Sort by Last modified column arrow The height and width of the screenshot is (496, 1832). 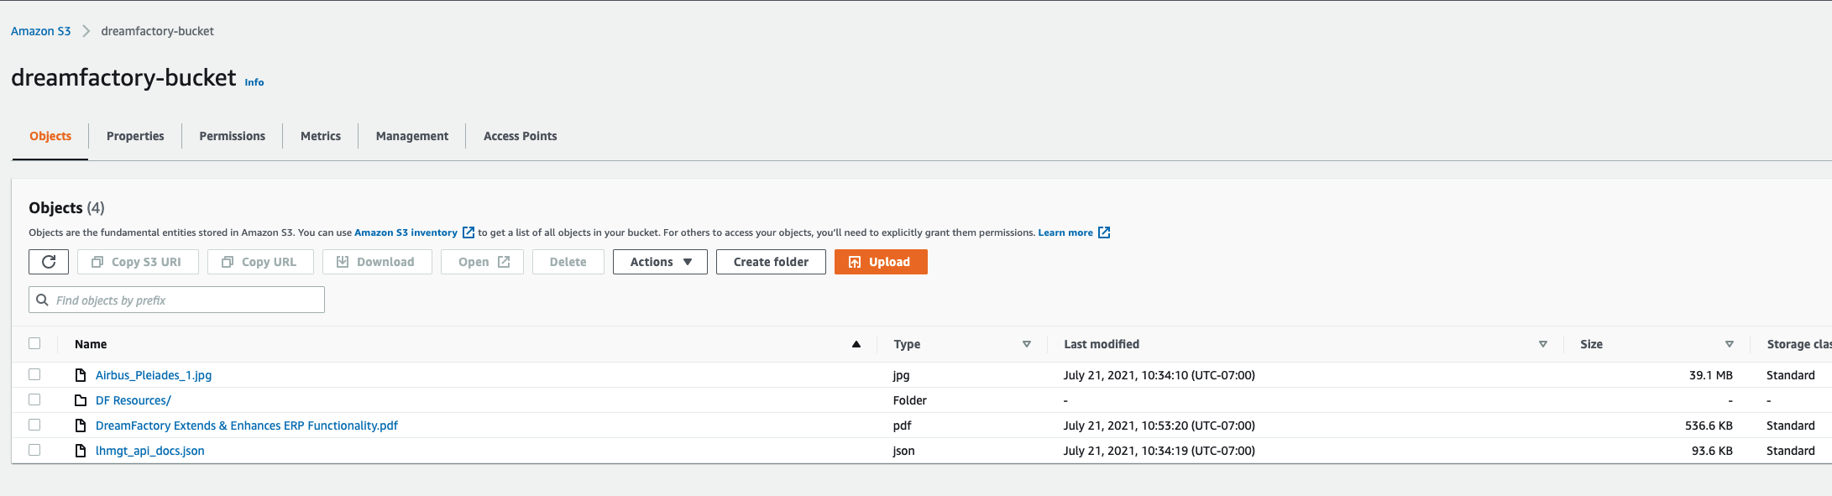(x=1542, y=344)
